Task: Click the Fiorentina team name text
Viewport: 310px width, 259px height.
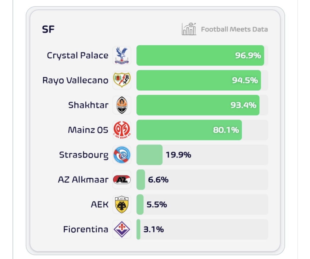Action: click(x=86, y=229)
